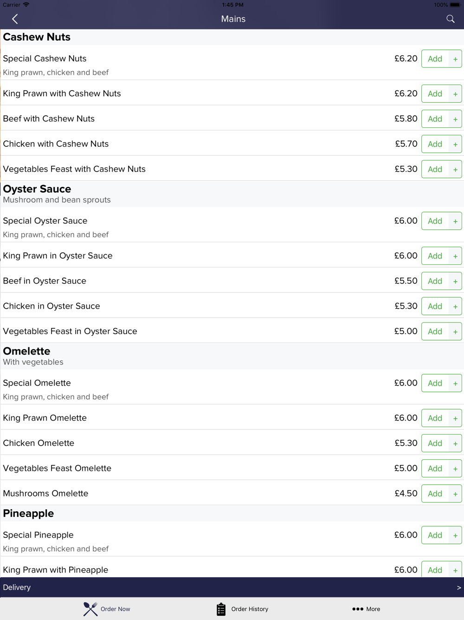This screenshot has width=464, height=620.
Task: Select the Order History tab label
Action: click(x=250, y=609)
